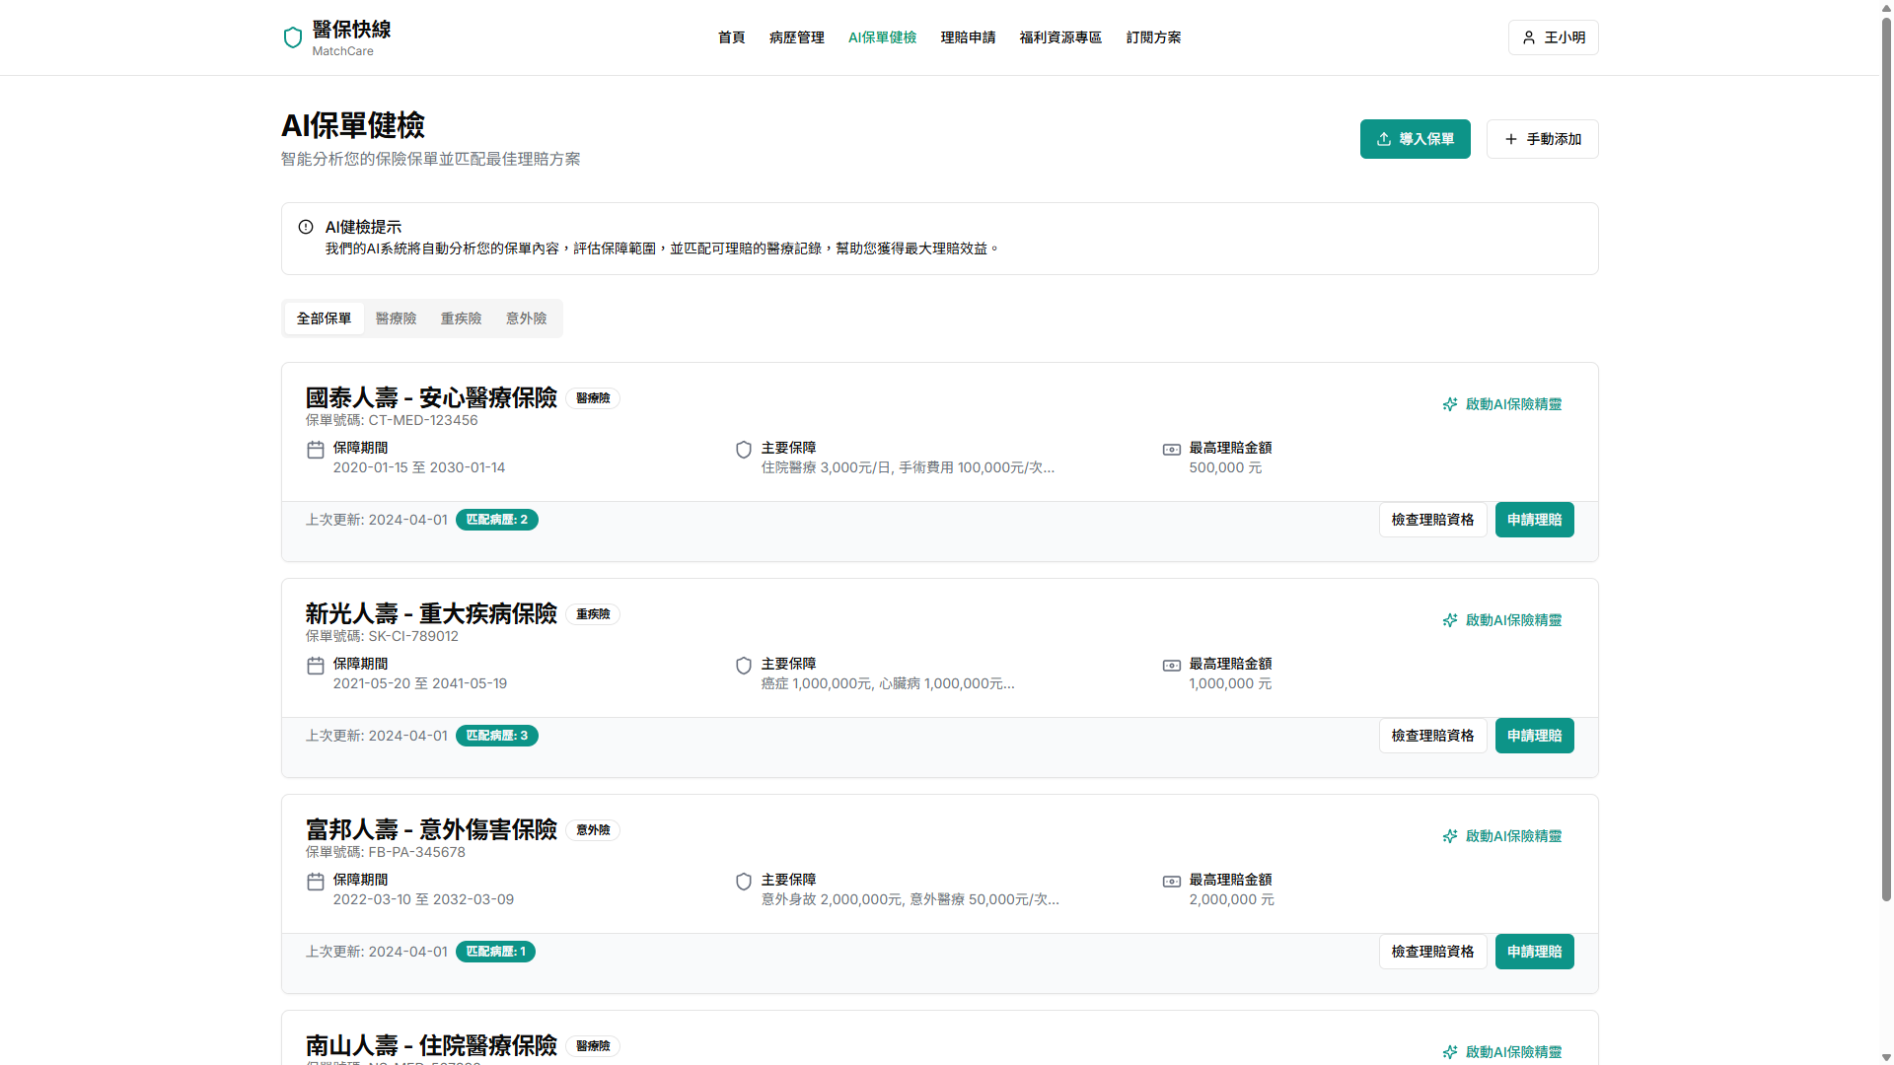Show only 意外險 policies tab
Image resolution: width=1894 pixels, height=1065 pixels.
(526, 319)
